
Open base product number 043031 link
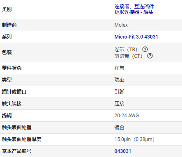123,151
